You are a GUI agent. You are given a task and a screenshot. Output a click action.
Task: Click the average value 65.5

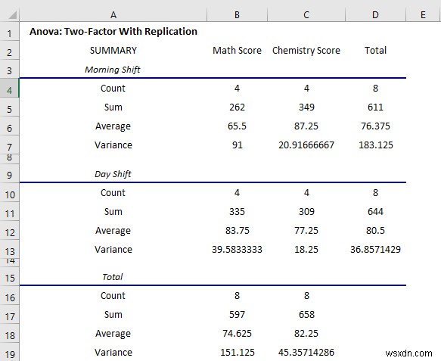click(x=237, y=126)
